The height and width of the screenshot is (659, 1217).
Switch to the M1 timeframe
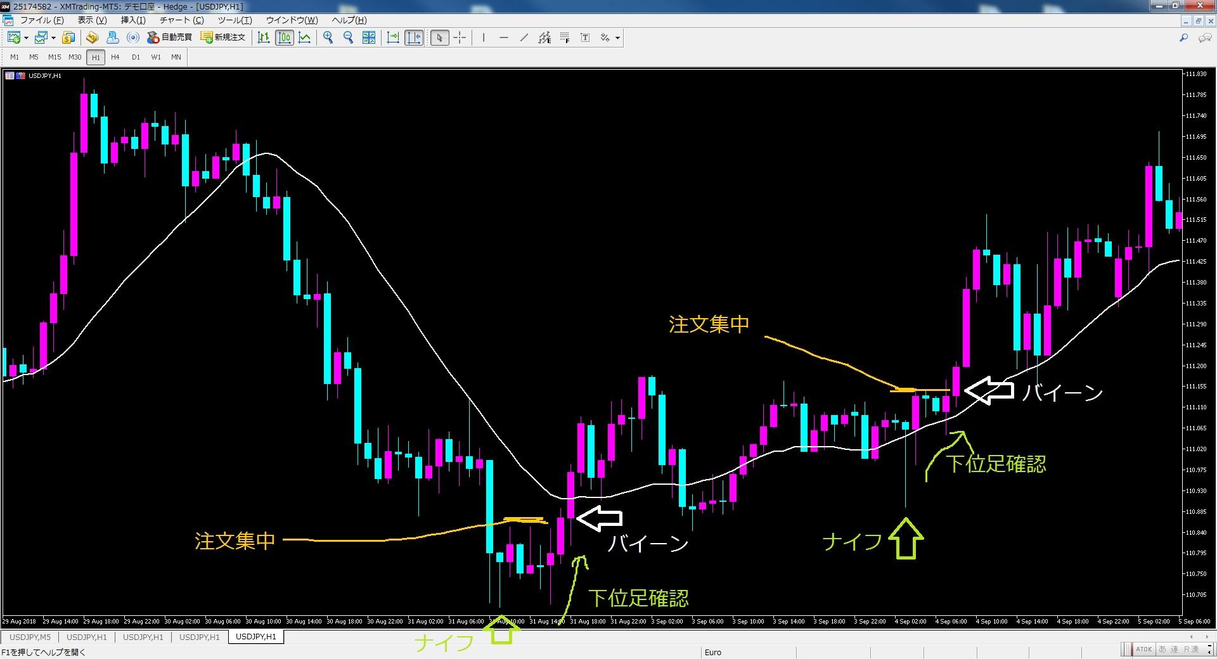tap(14, 57)
